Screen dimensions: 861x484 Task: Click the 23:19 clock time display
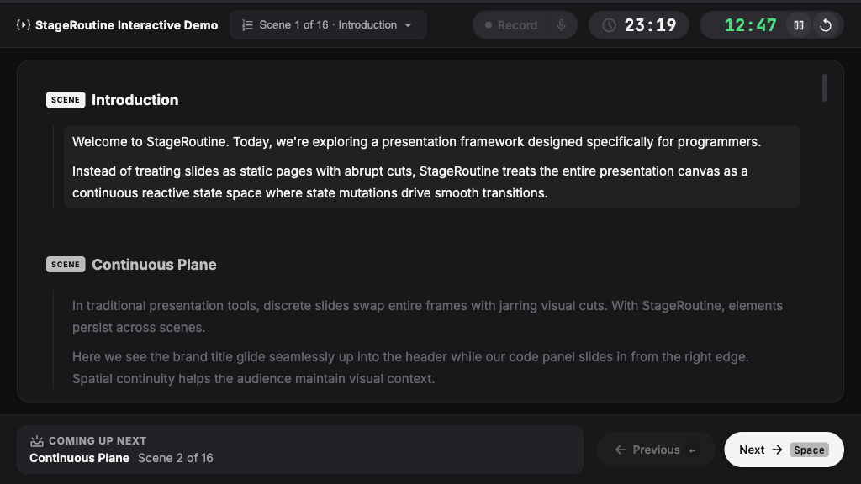[x=650, y=25]
